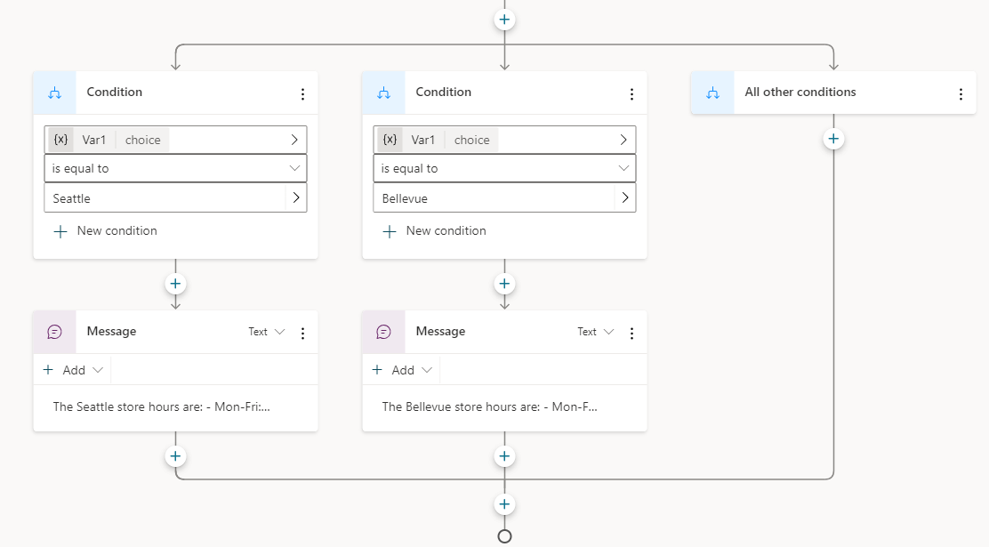Click the add node plus above the branches
989x547 pixels.
point(504,20)
